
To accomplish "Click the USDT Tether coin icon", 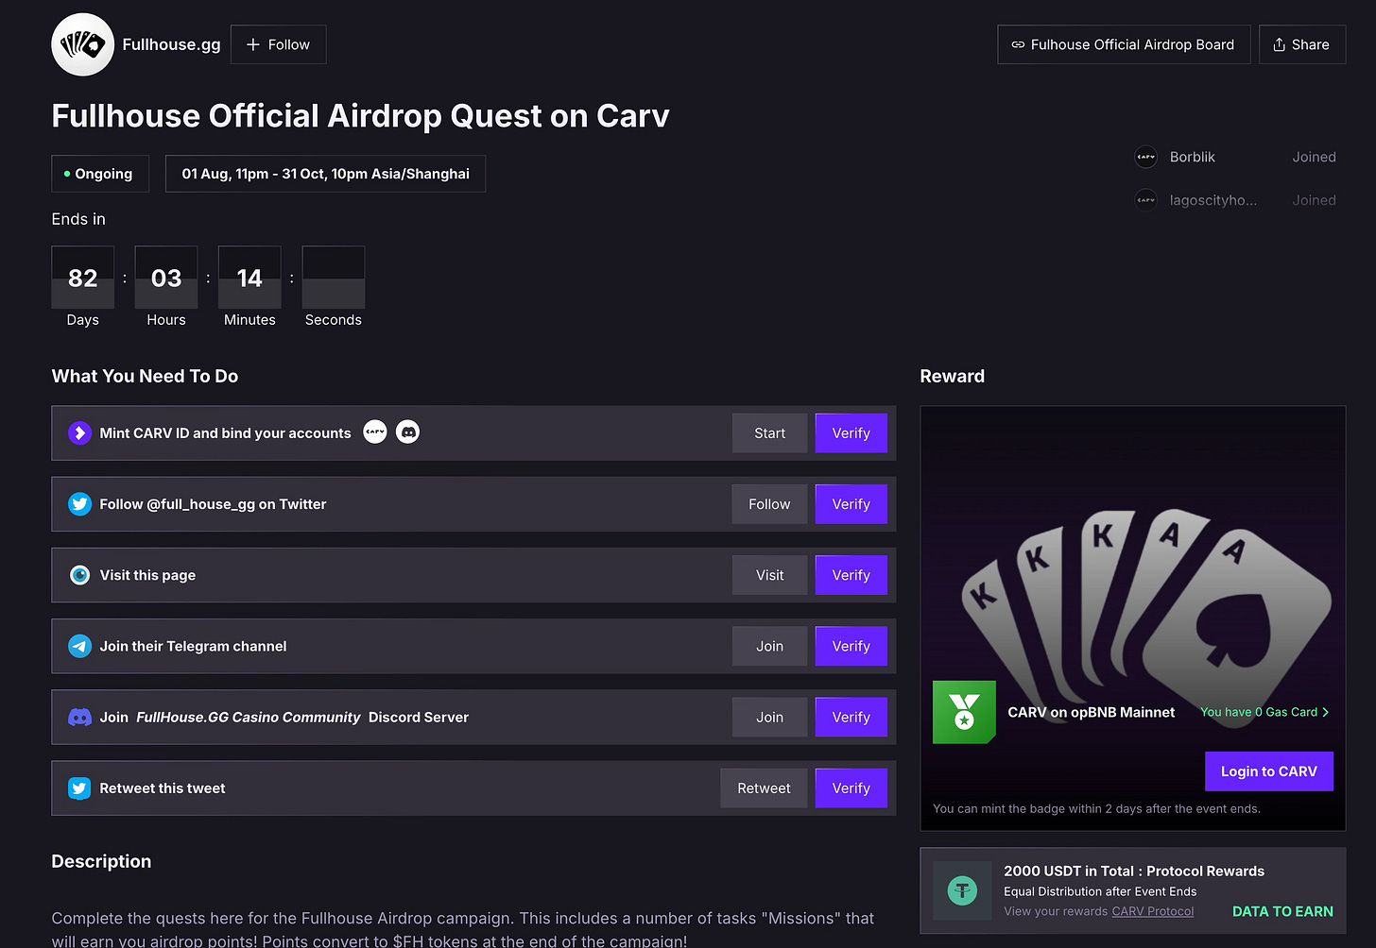I will (962, 889).
